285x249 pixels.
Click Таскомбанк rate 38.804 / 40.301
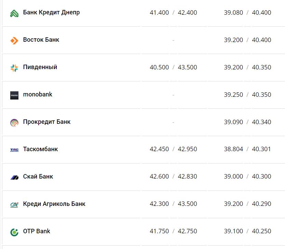coord(247,149)
